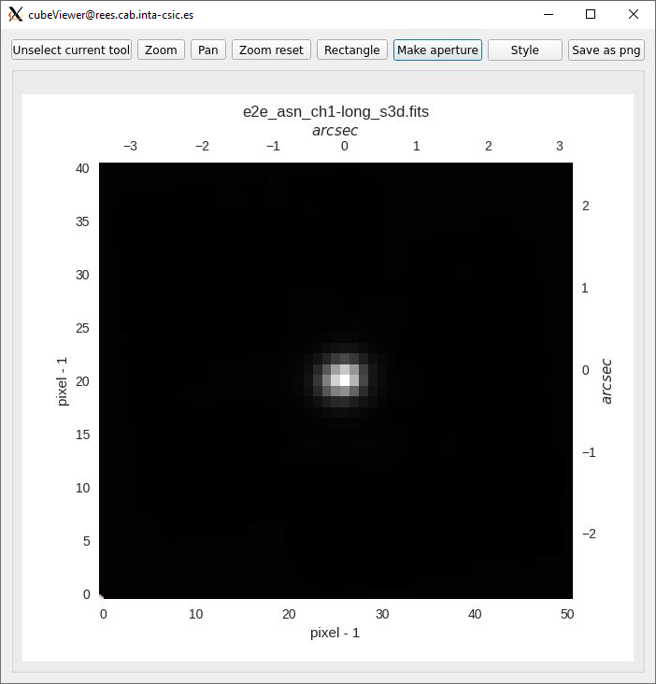Open the Style options
This screenshot has width=656, height=684.
point(525,50)
